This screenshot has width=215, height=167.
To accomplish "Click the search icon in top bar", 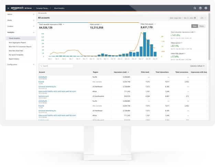I will 195,8.
